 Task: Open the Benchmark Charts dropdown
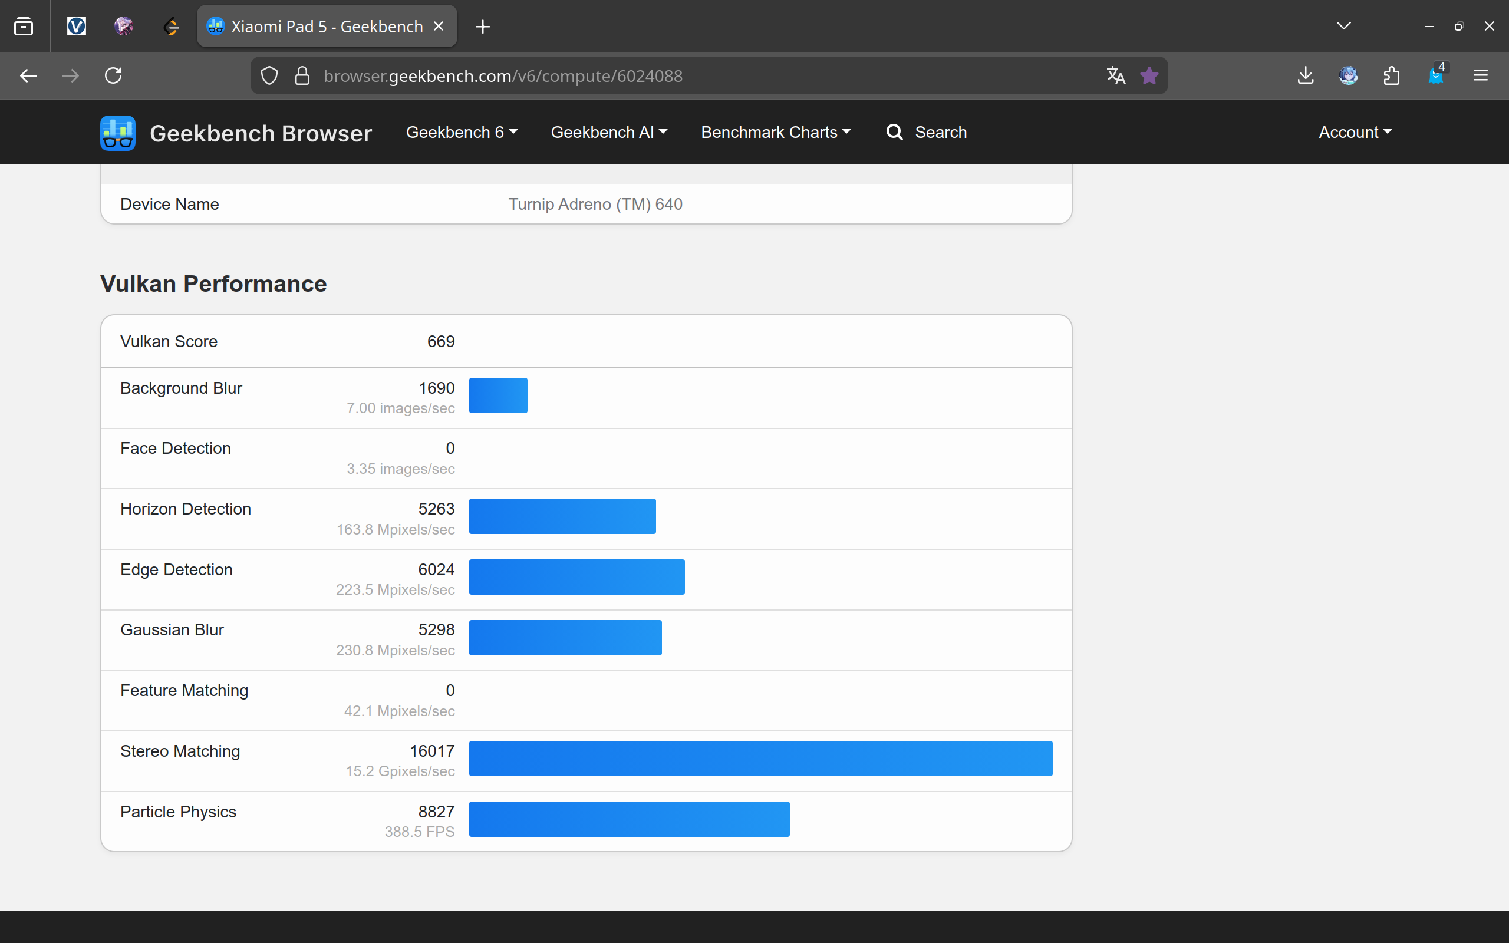tap(775, 132)
